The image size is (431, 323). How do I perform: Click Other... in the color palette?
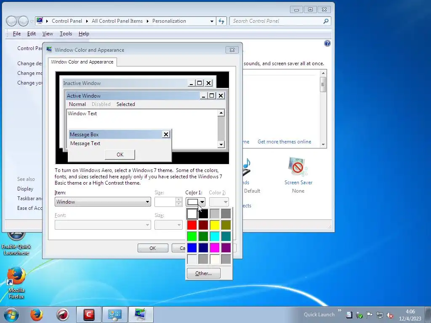point(203,273)
